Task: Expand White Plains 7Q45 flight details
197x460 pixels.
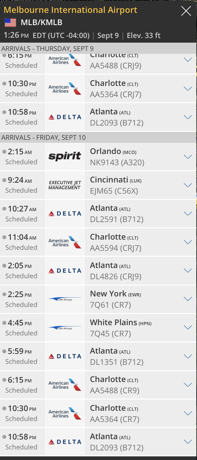Action: (x=188, y=327)
